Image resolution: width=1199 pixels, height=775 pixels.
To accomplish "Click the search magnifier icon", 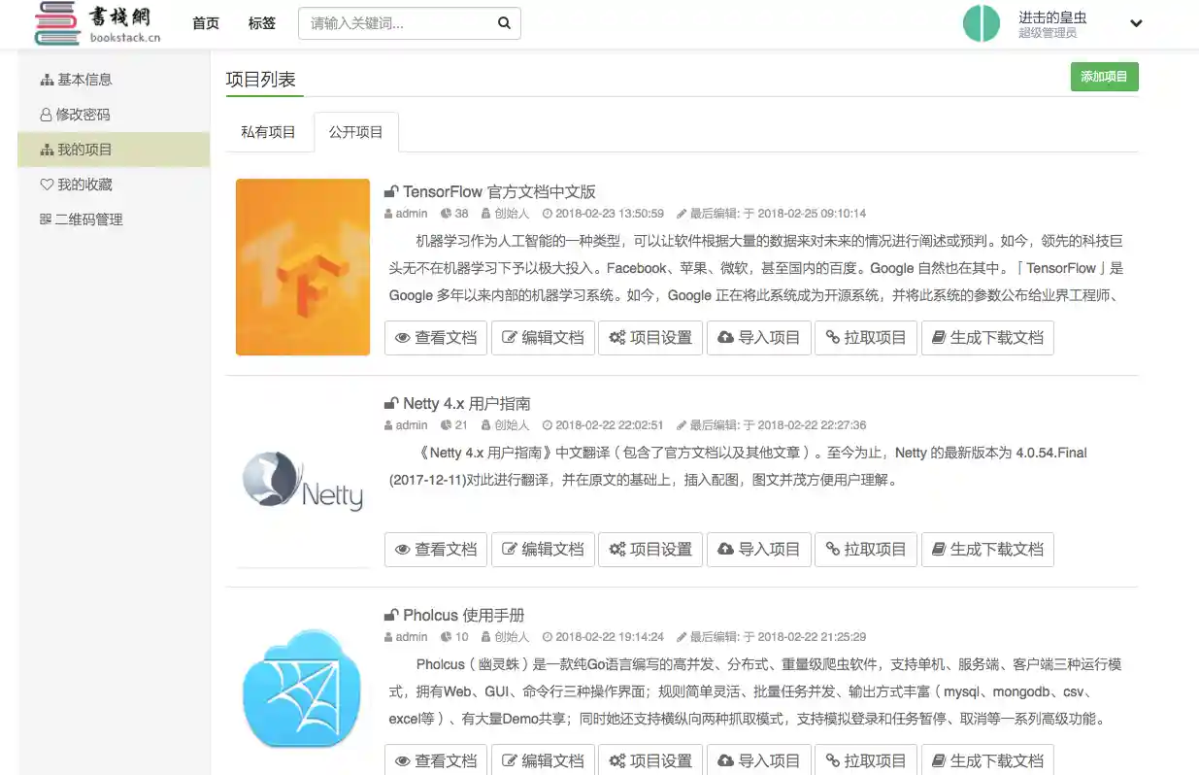I will (503, 22).
